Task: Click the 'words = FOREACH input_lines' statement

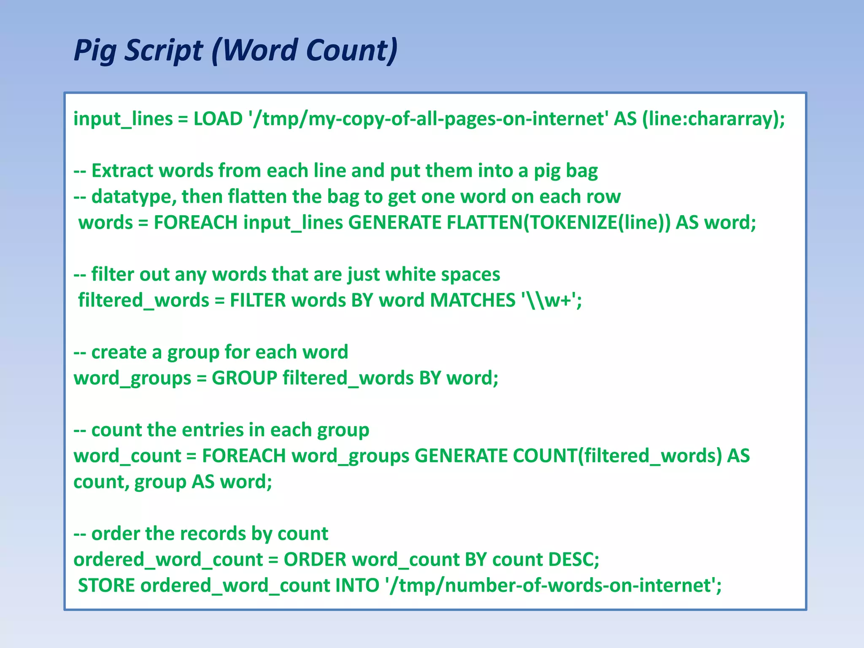Action: (211, 223)
